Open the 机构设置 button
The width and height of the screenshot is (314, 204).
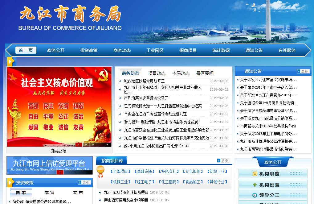point(273,185)
